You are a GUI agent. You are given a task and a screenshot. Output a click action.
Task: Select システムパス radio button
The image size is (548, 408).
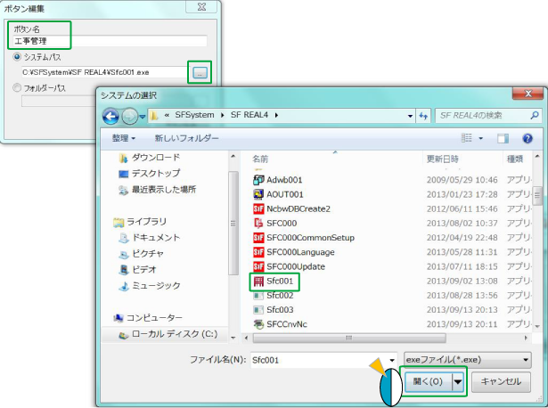point(17,57)
